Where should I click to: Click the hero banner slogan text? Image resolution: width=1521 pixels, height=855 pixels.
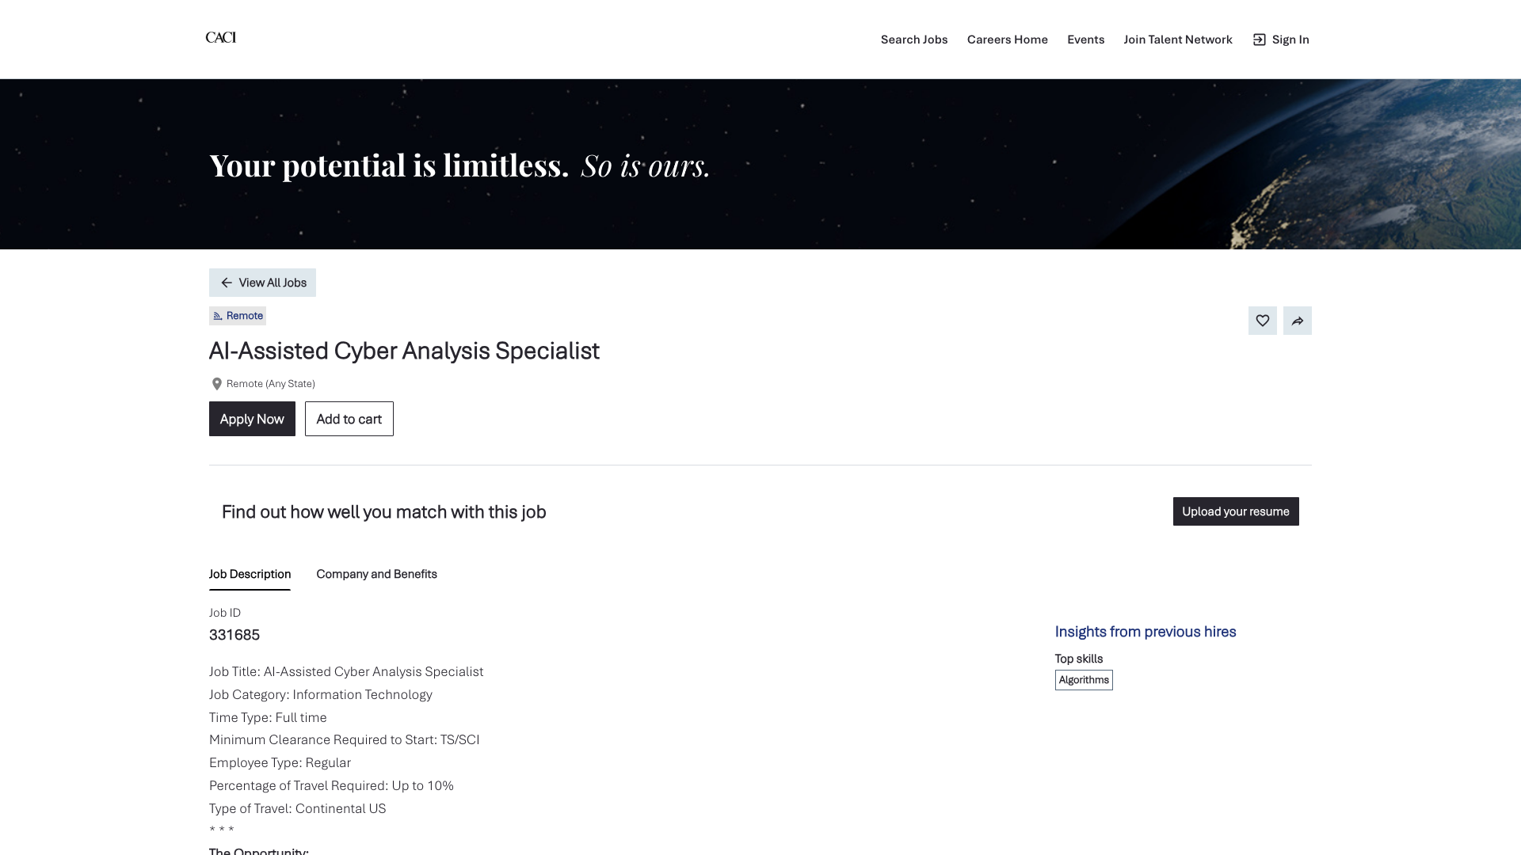[x=459, y=165]
